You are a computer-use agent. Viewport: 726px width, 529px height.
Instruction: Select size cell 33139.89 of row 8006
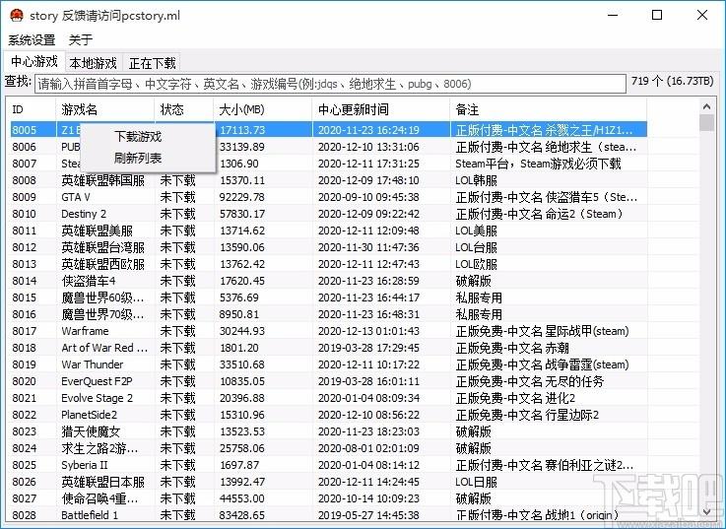[x=241, y=148]
